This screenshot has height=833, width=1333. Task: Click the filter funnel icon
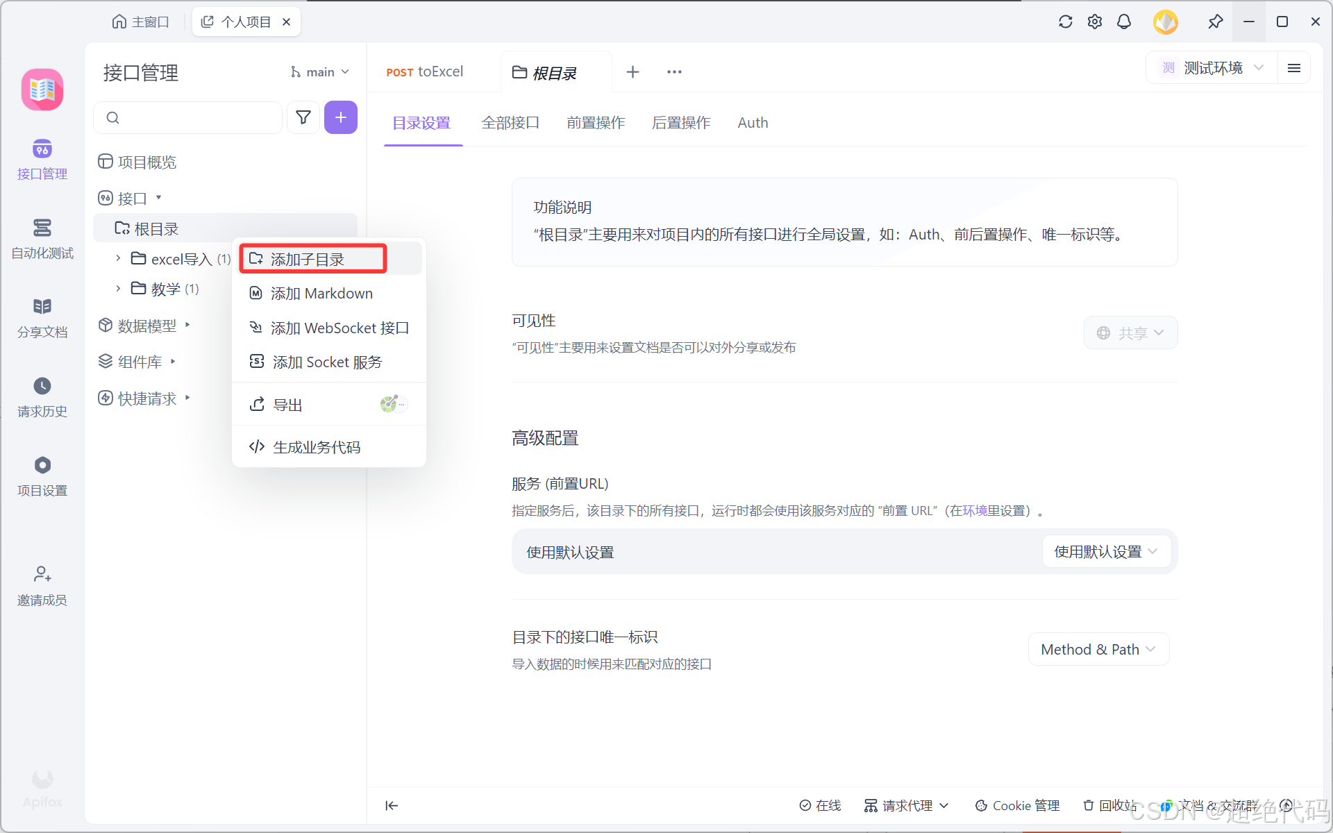[x=303, y=117]
